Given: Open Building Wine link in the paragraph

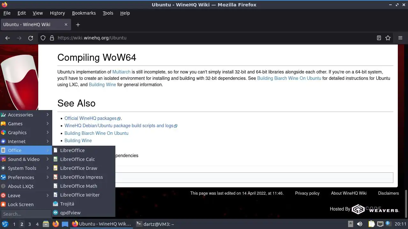Looking at the screenshot, I should click(x=102, y=85).
